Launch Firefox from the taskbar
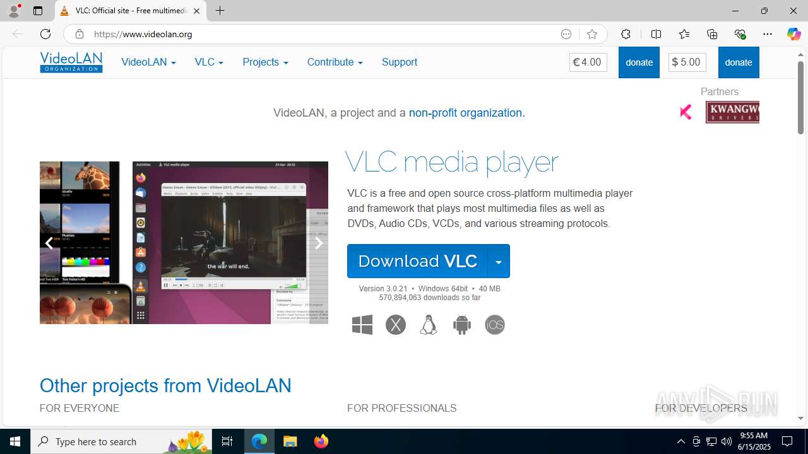This screenshot has width=808, height=454. point(321,441)
